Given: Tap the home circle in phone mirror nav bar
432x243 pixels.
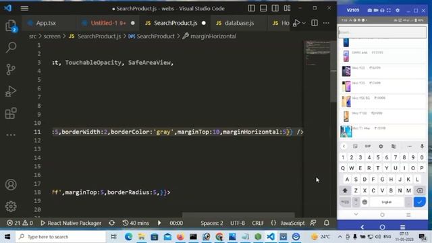Looking at the screenshot, I should pos(382,227).
